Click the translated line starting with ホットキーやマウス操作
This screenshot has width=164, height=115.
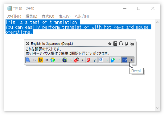tap(68, 53)
